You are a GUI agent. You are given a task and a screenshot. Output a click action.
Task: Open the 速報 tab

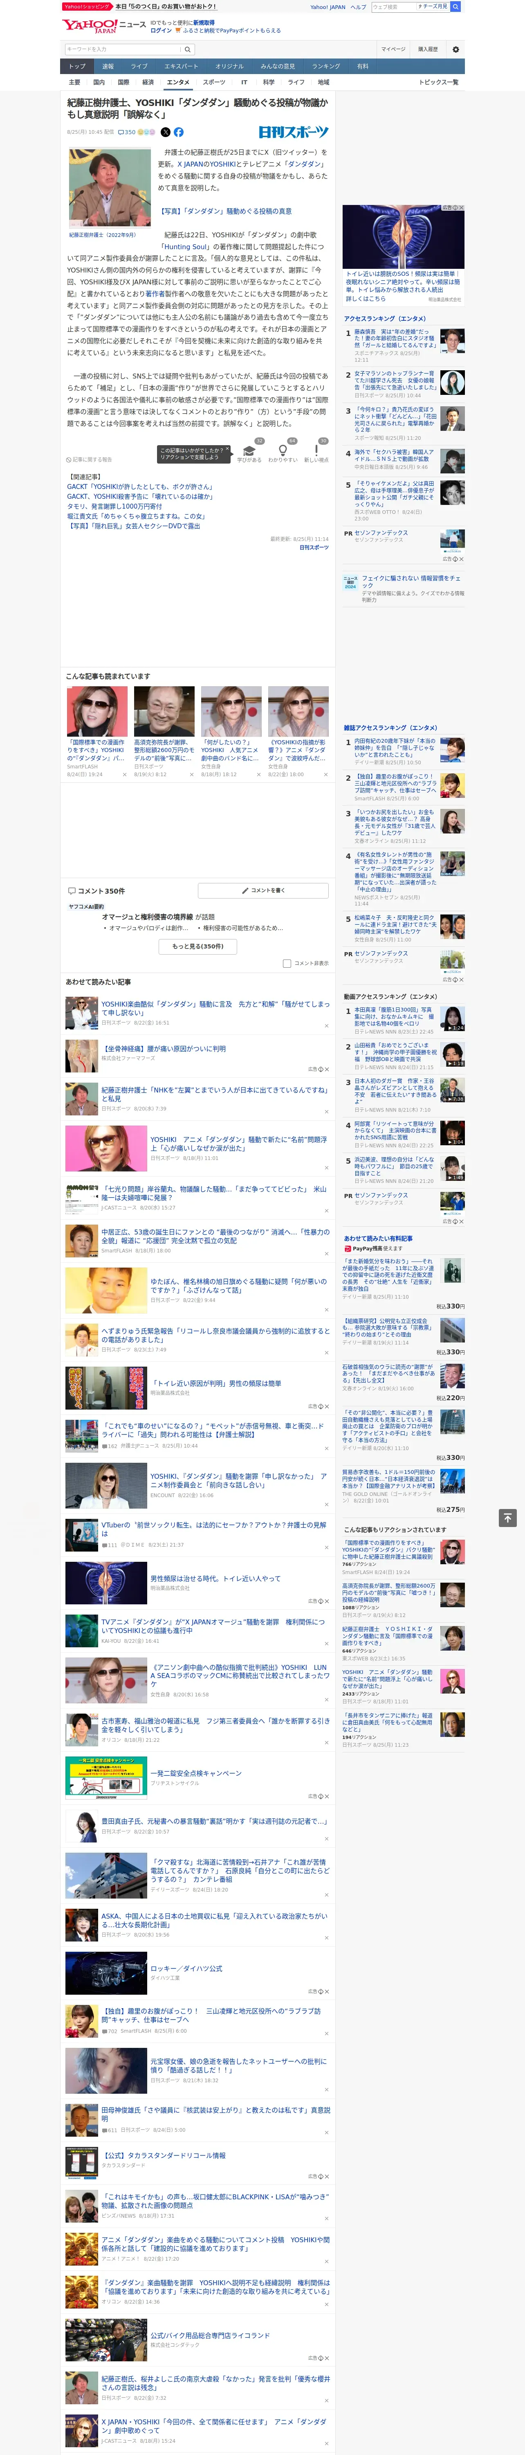coord(108,67)
